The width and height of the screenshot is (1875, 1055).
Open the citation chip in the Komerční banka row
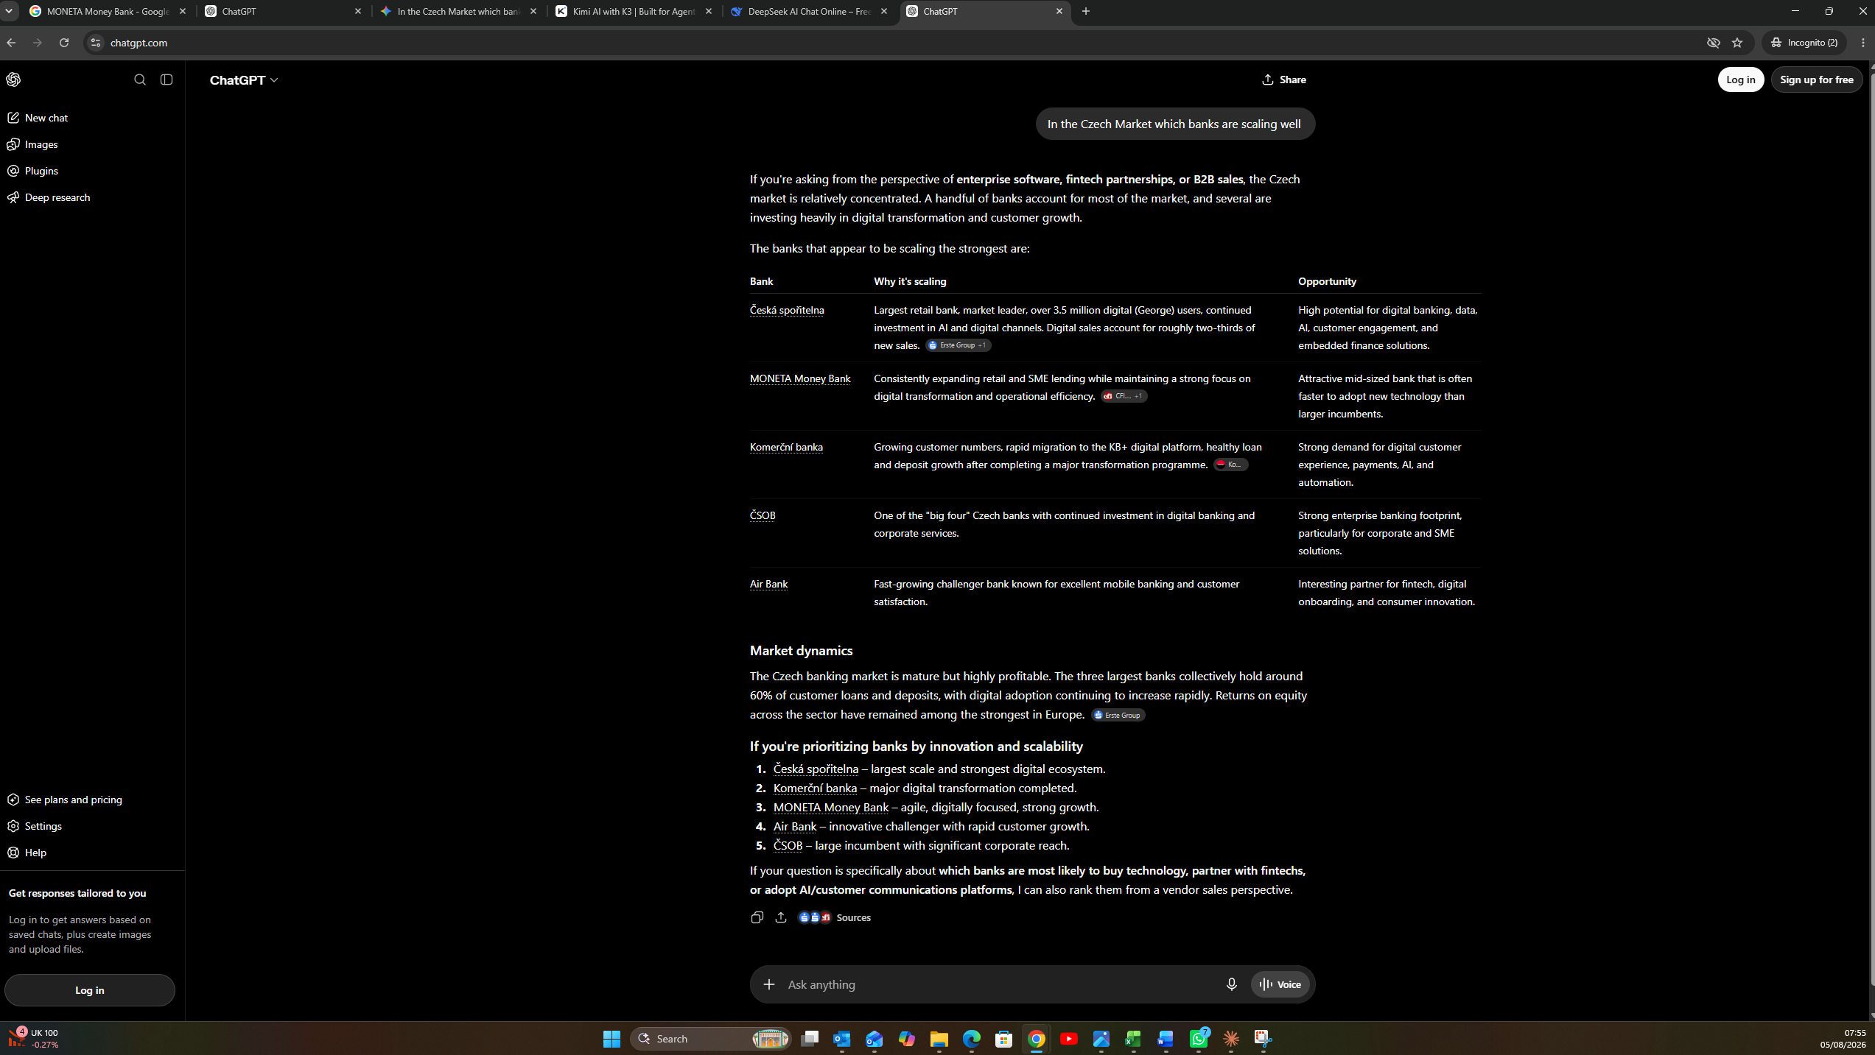coord(1231,465)
